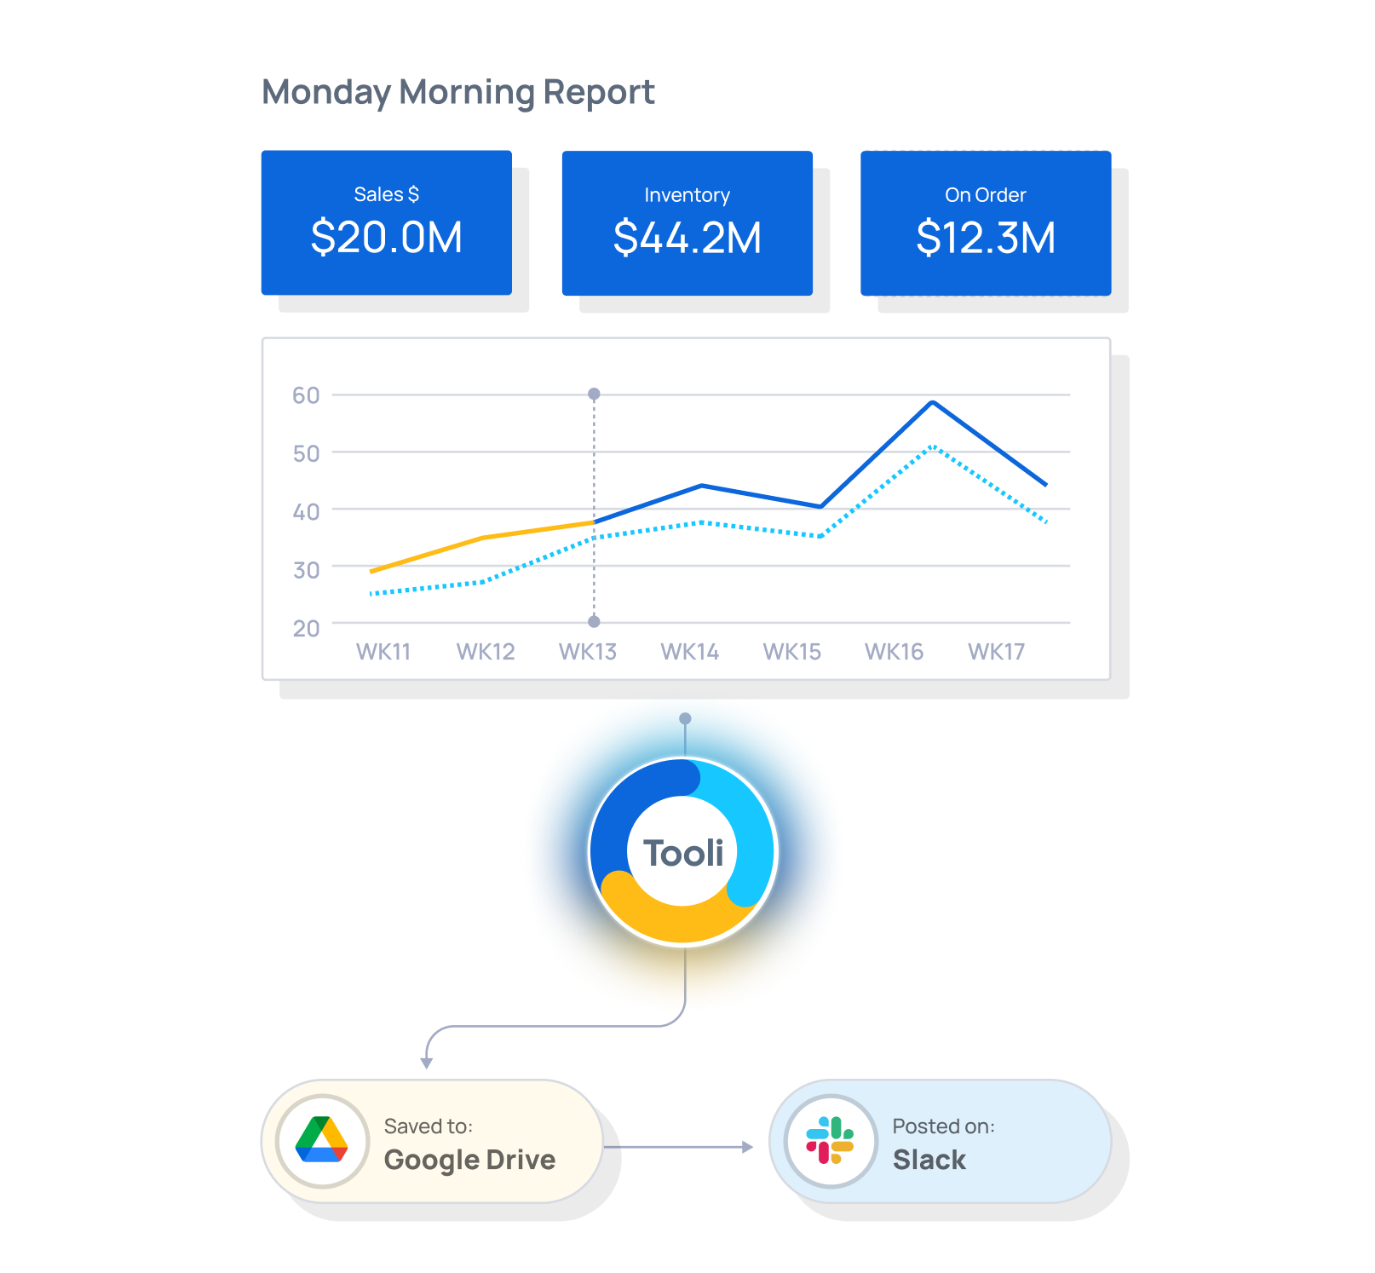Click the solid blue line peak at WK16

933,402
